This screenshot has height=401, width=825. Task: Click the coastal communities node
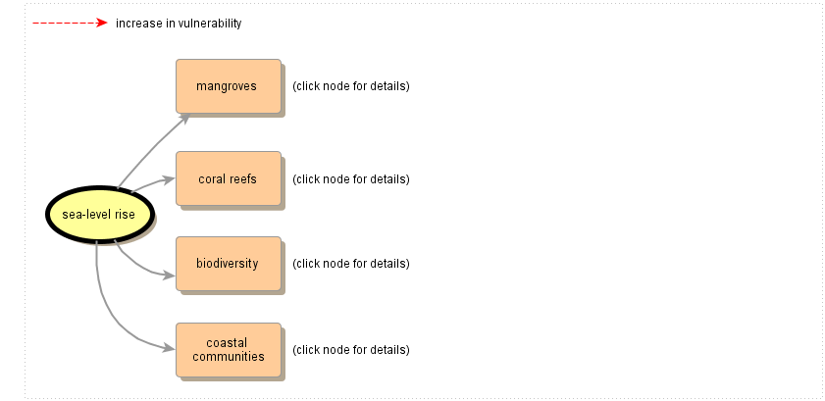[x=228, y=349]
